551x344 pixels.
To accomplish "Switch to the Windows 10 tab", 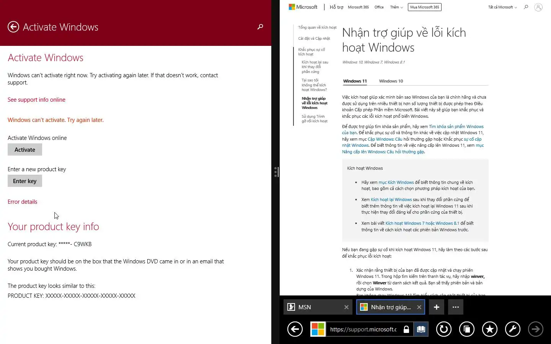I will pos(391,81).
